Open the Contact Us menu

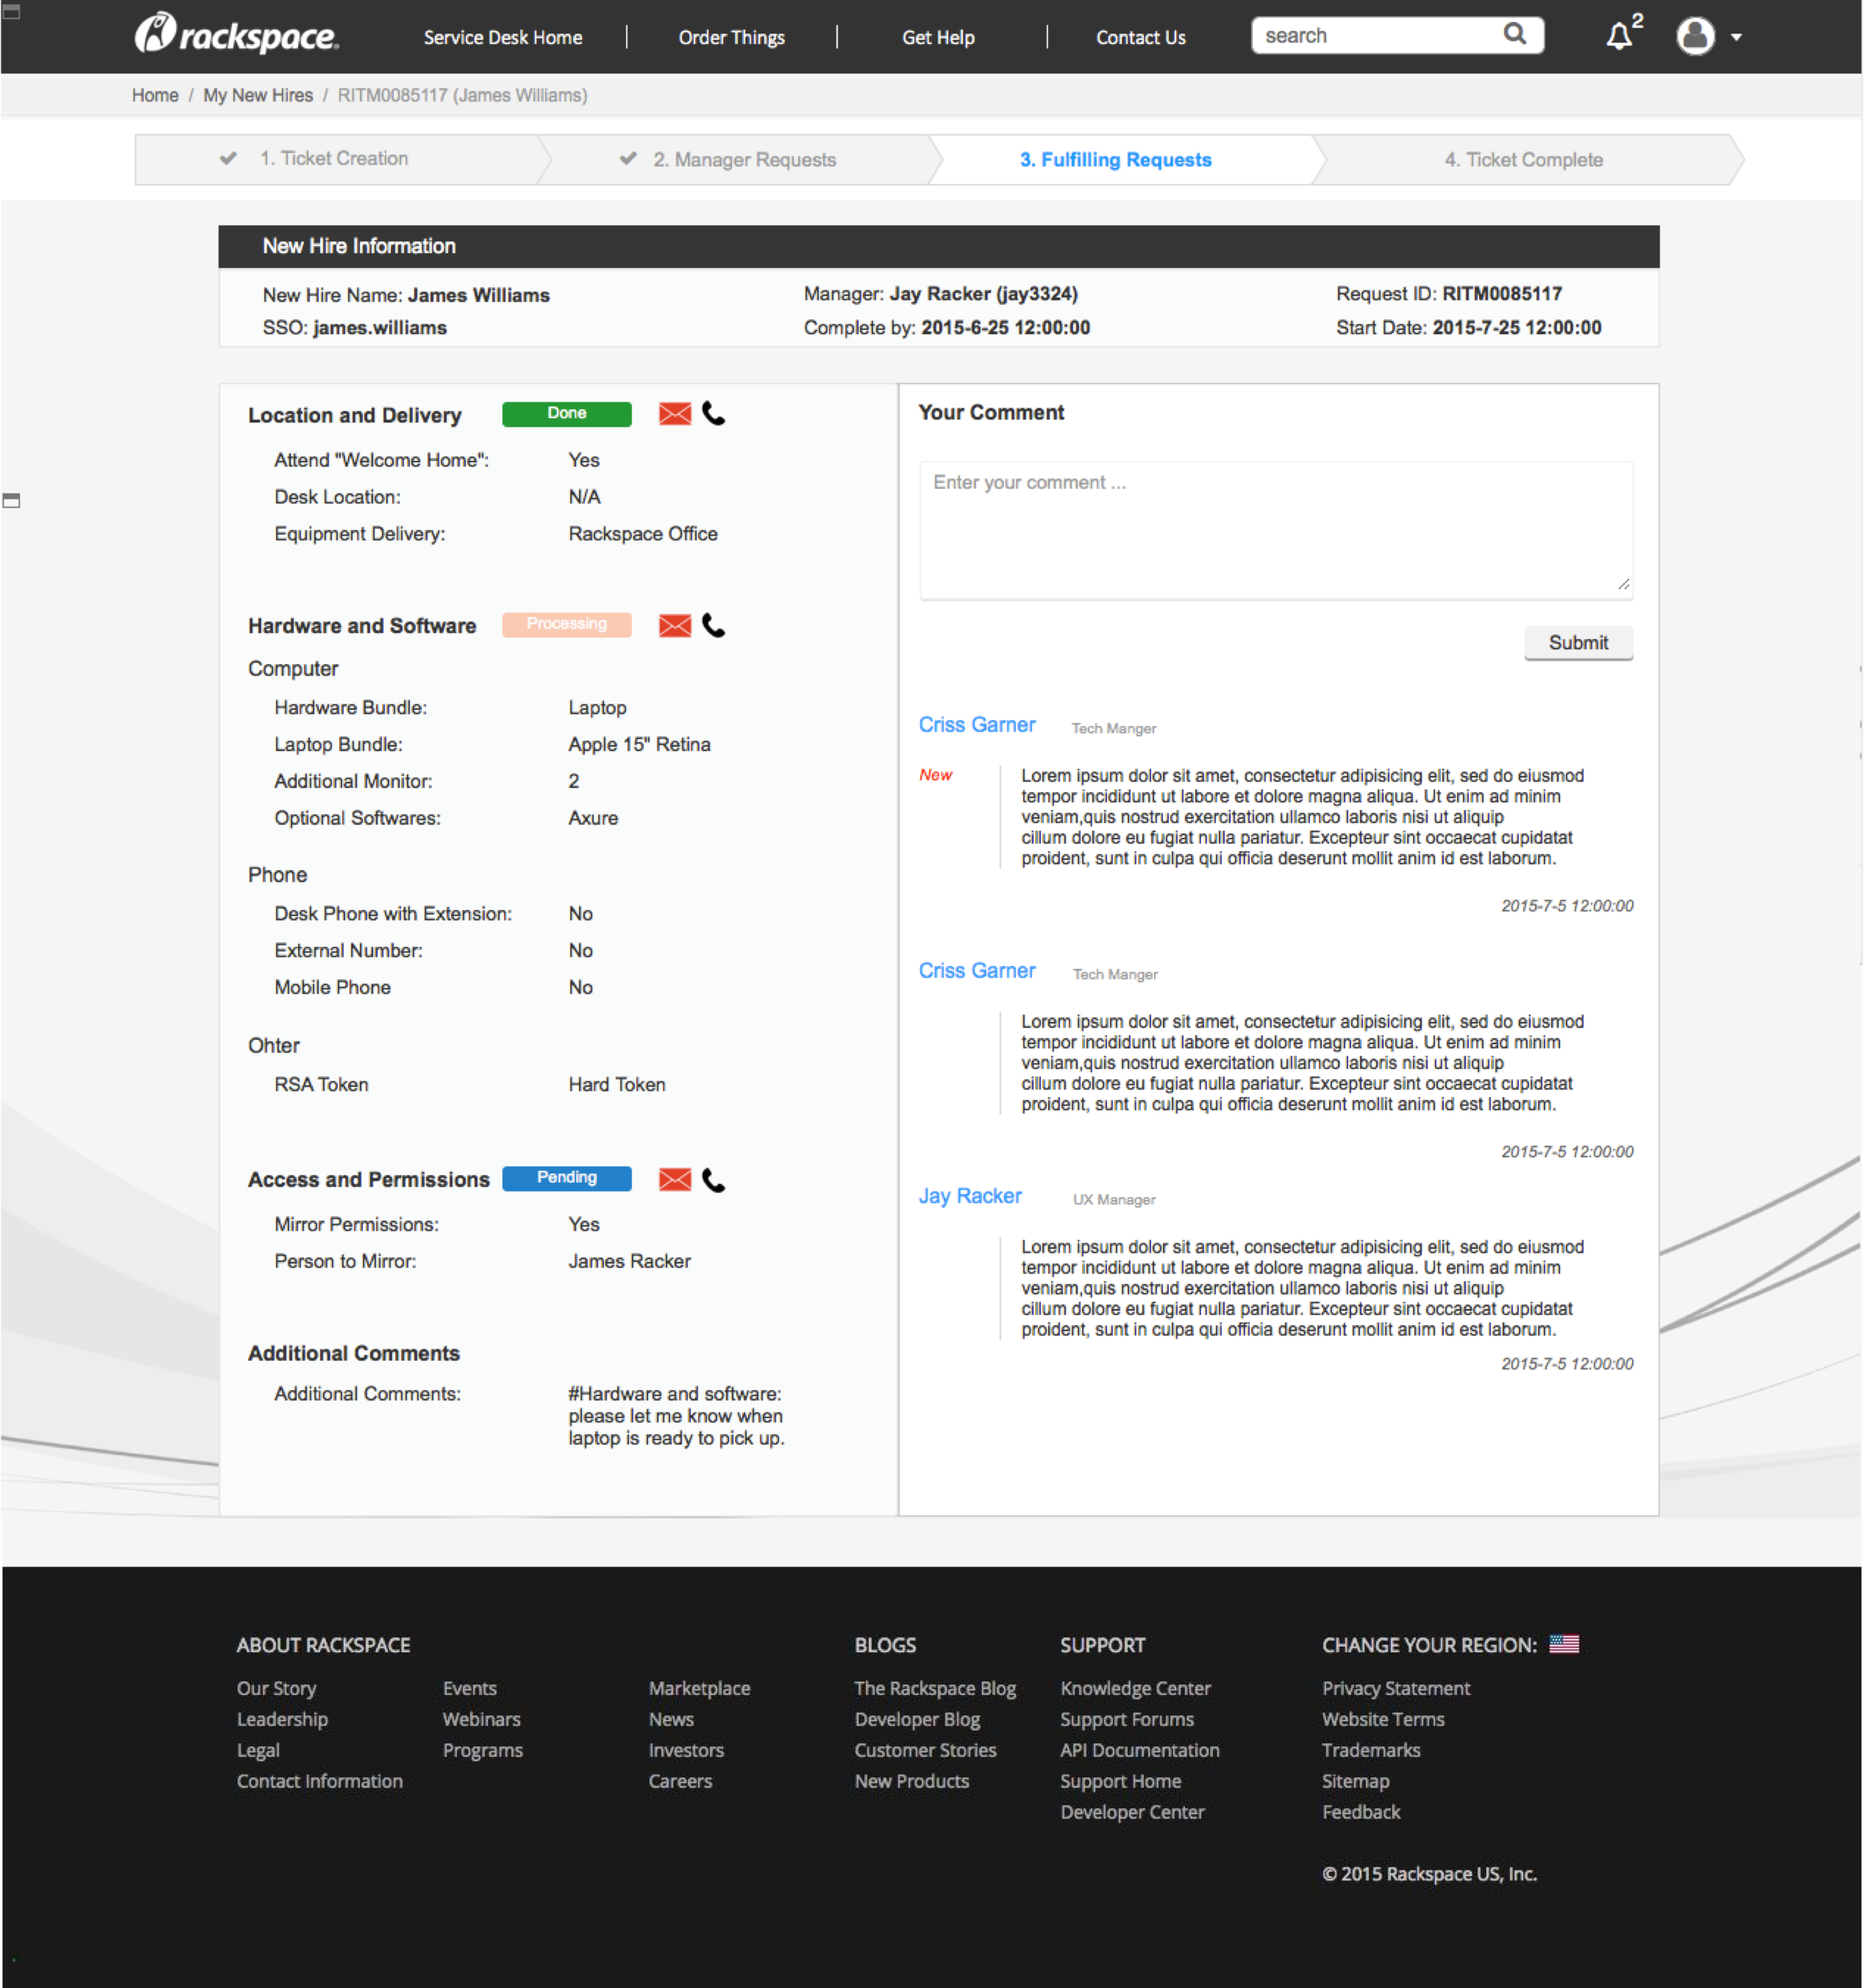[x=1141, y=38]
